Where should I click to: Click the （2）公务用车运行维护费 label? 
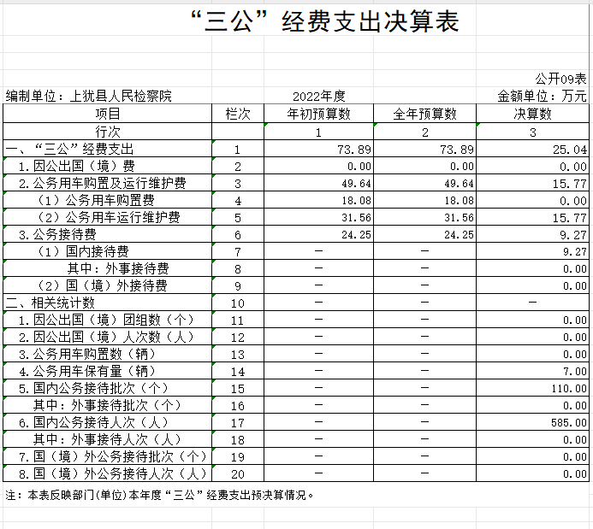point(108,217)
